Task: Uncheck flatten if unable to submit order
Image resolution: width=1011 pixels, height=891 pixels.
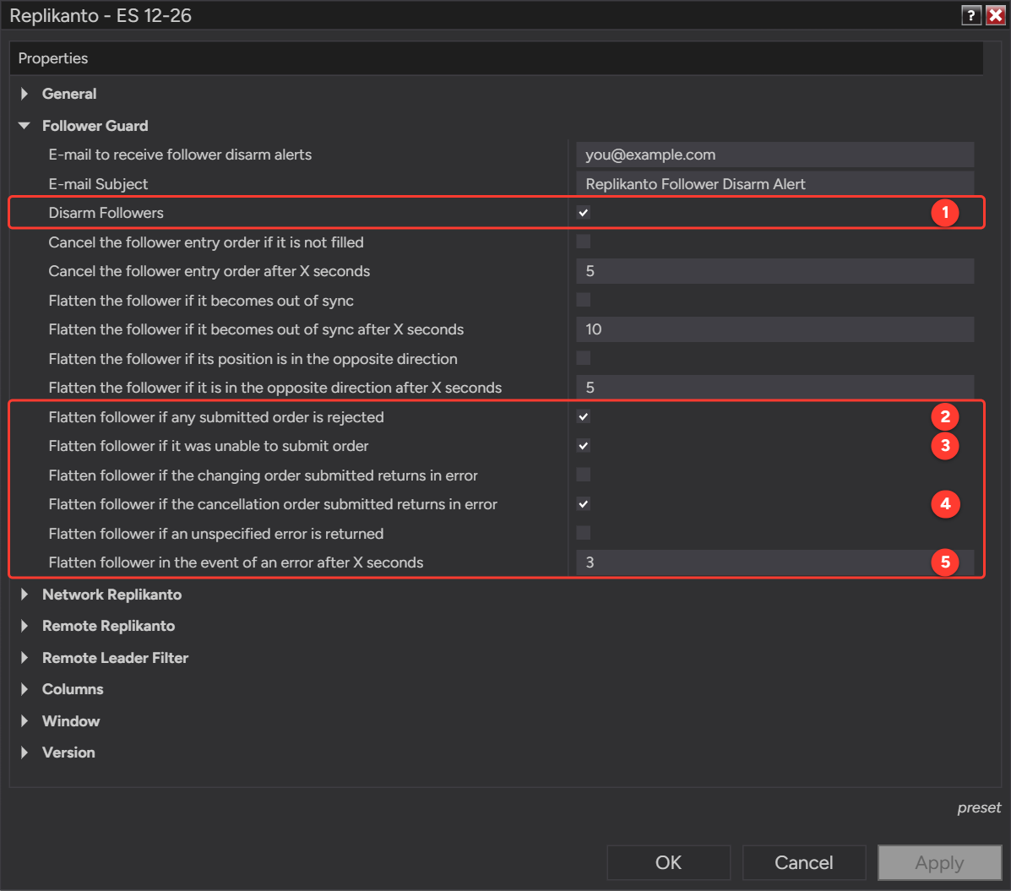Action: click(584, 446)
